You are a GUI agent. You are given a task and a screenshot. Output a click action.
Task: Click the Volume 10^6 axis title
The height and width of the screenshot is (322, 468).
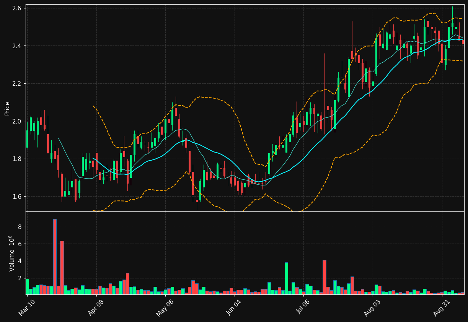click(11, 253)
